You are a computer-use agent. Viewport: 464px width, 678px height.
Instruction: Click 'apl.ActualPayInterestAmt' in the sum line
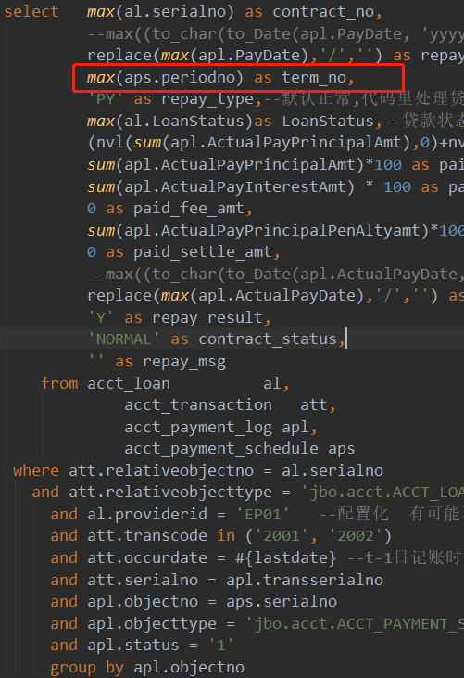tap(235, 186)
